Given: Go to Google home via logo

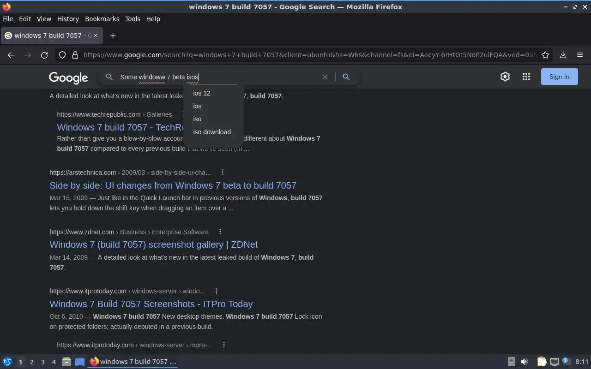Looking at the screenshot, I should (68, 78).
